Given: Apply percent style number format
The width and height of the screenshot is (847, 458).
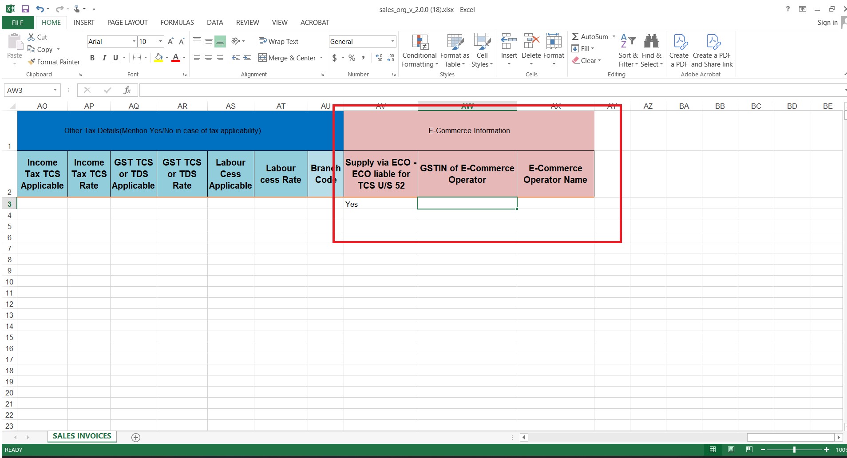Looking at the screenshot, I should (352, 58).
